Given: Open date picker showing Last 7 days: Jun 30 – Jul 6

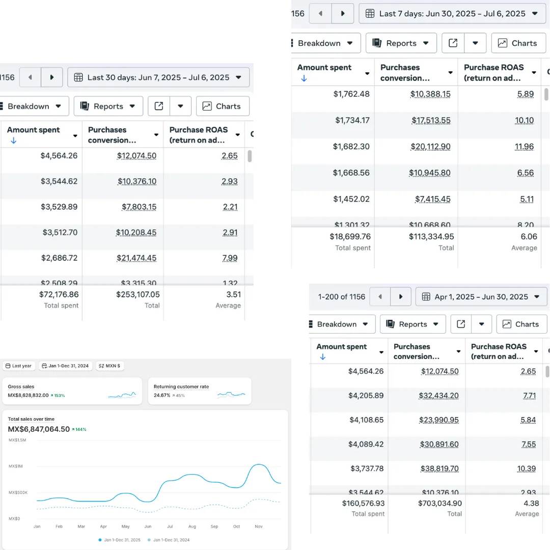Looking at the screenshot, I should 452,14.
